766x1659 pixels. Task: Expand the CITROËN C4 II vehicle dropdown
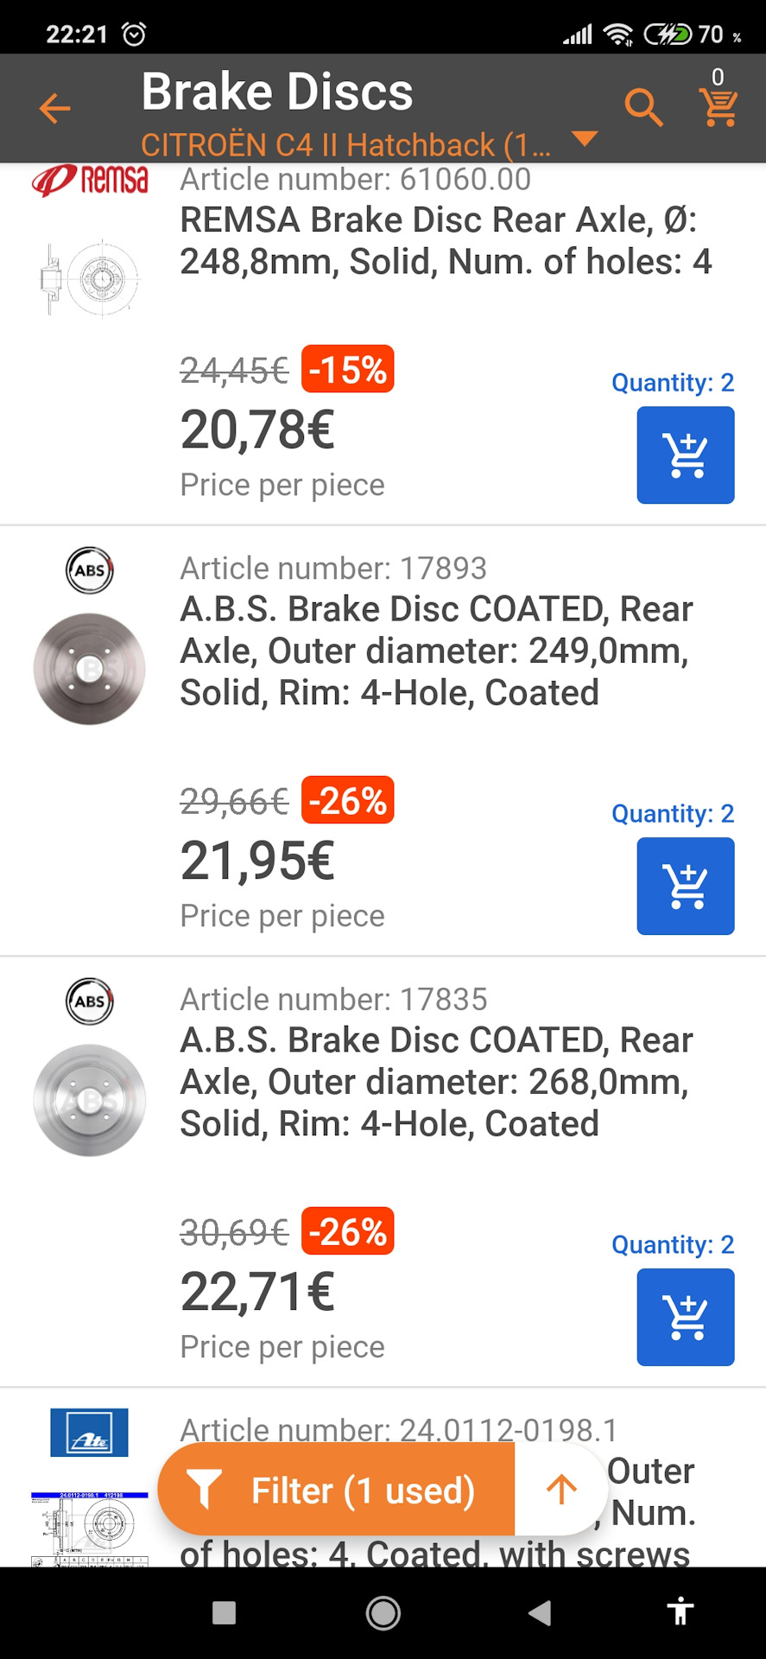585,139
